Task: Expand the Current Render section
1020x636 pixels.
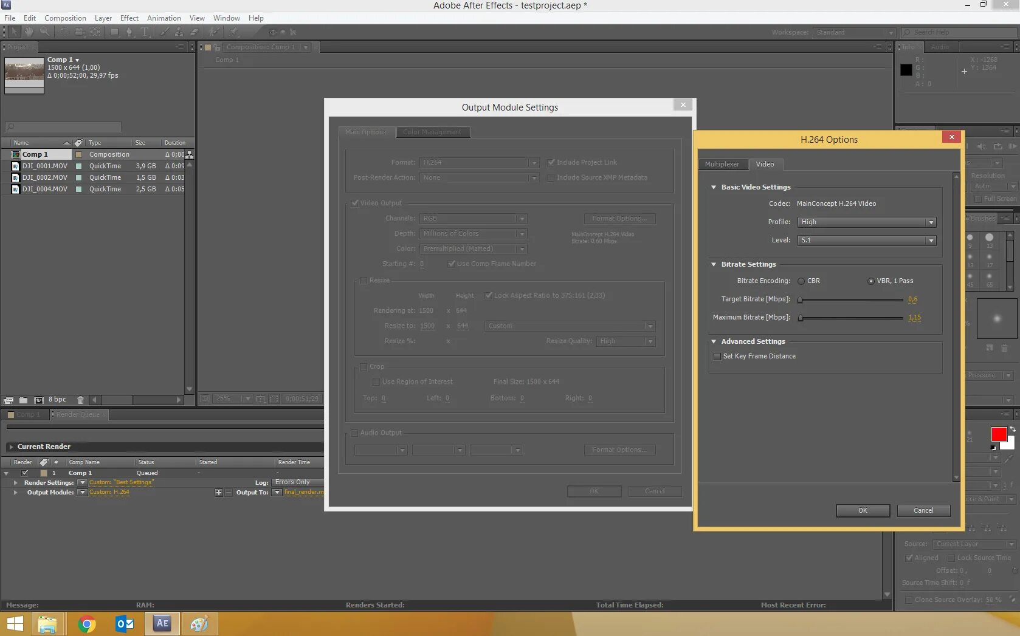Action: [x=11, y=446]
